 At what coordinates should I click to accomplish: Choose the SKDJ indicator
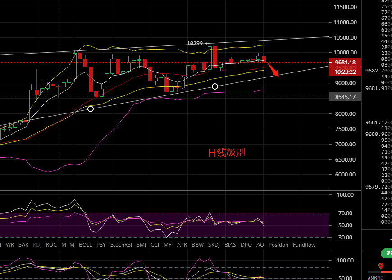click(x=214, y=245)
